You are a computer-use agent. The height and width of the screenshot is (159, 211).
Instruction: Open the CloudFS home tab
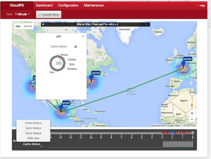pos(17,5)
